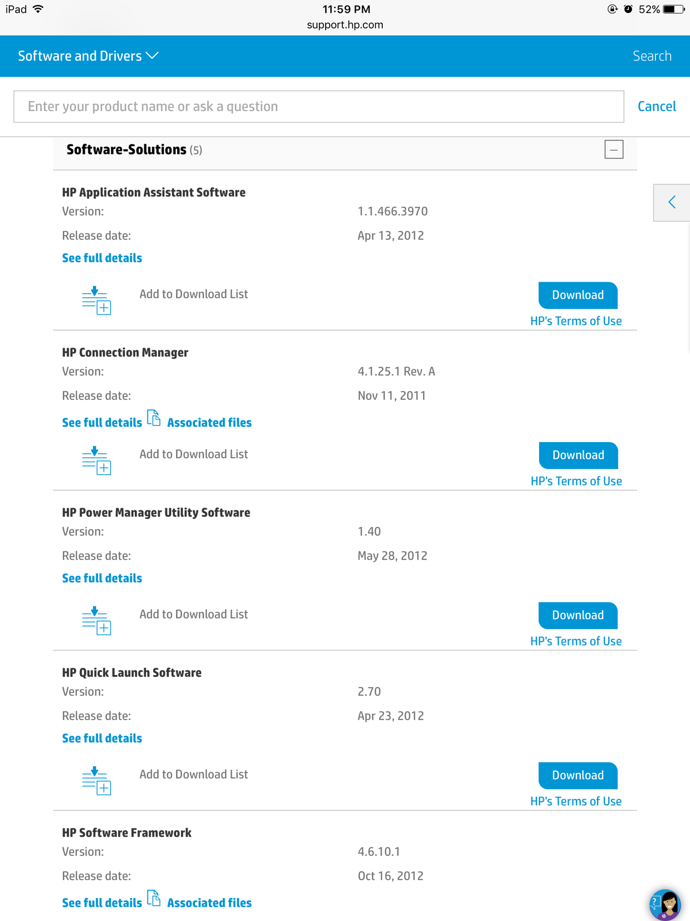Collapse the slide-out tab chevron on the right edge
The image size is (690, 921).
pos(672,202)
